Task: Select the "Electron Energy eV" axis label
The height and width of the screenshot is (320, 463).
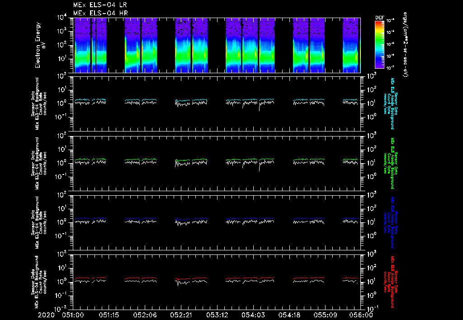Action: pos(40,45)
